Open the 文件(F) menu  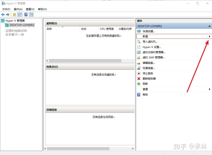[x=6, y=9]
